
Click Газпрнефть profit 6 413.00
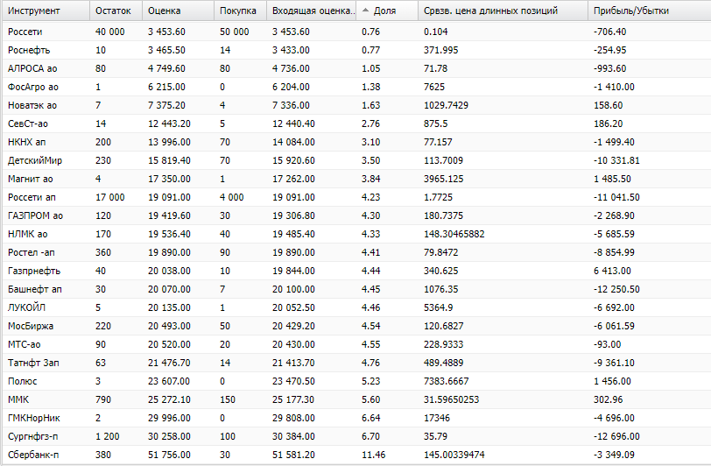click(x=612, y=271)
